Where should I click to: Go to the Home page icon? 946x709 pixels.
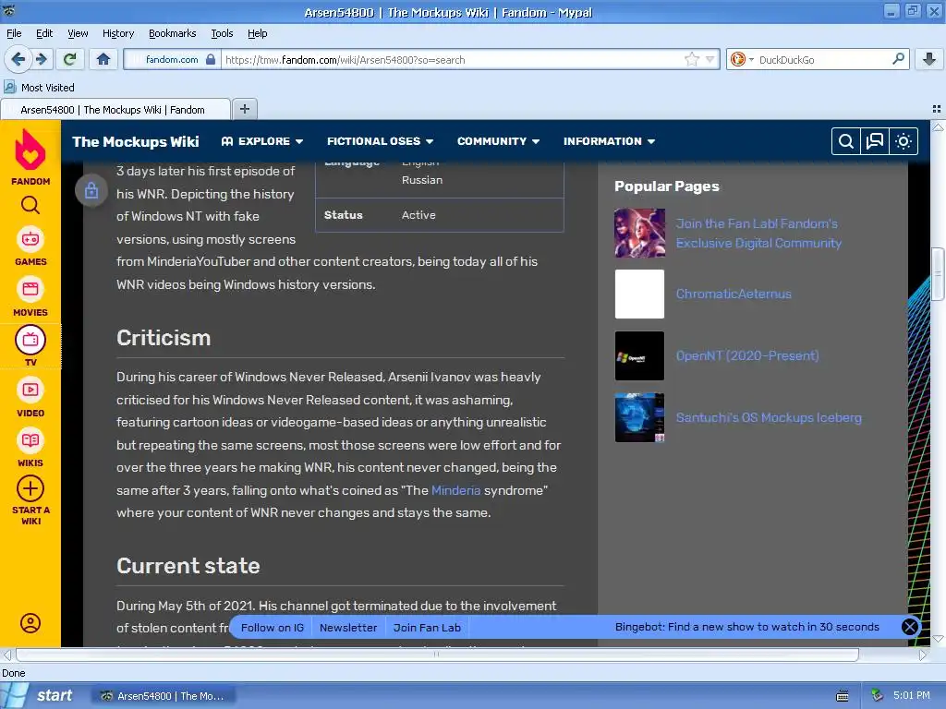click(103, 59)
